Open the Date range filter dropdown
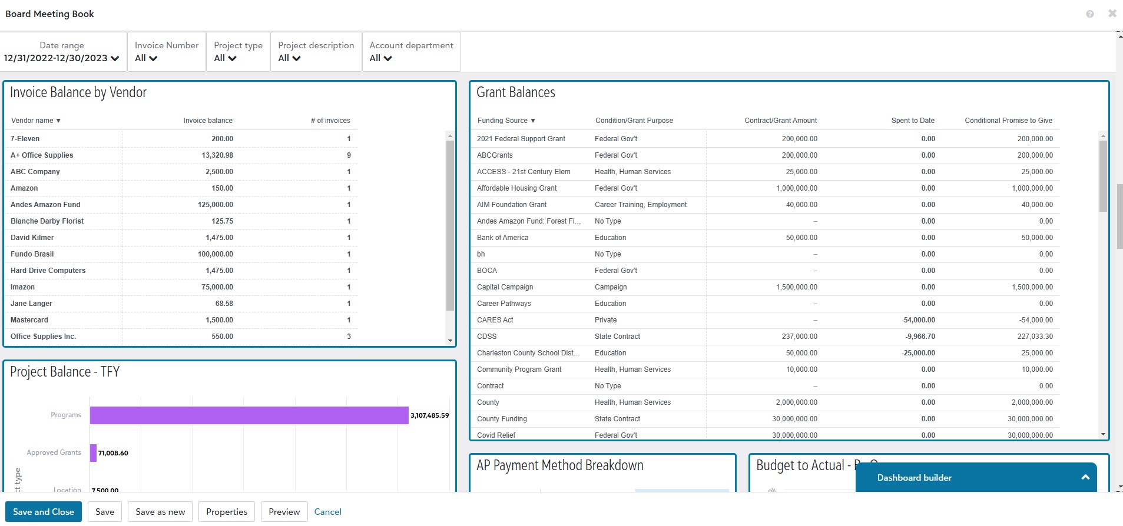 tap(62, 58)
